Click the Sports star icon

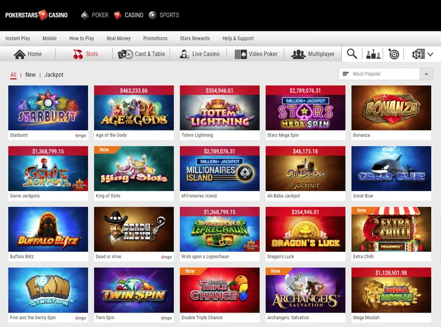point(153,15)
